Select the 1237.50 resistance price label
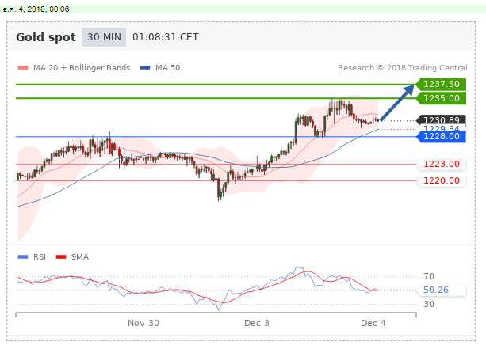Screen dimensions: 486x349 coord(442,84)
